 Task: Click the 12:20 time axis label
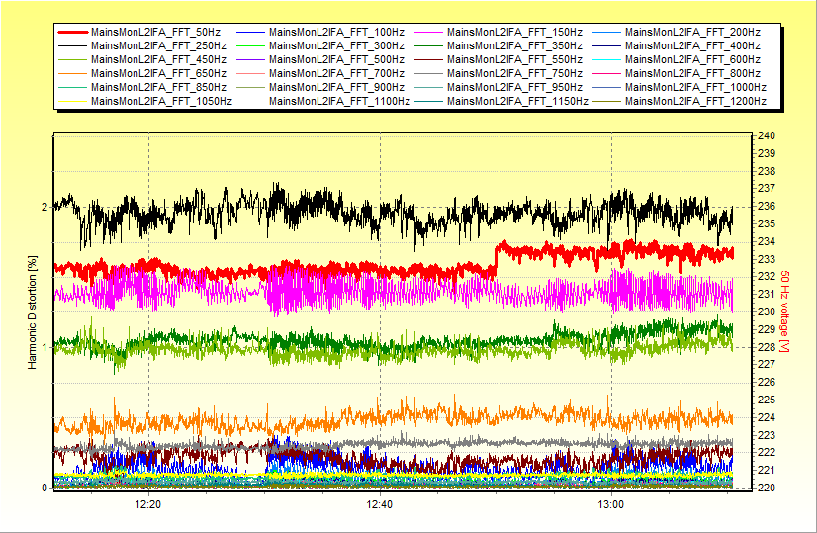147,504
